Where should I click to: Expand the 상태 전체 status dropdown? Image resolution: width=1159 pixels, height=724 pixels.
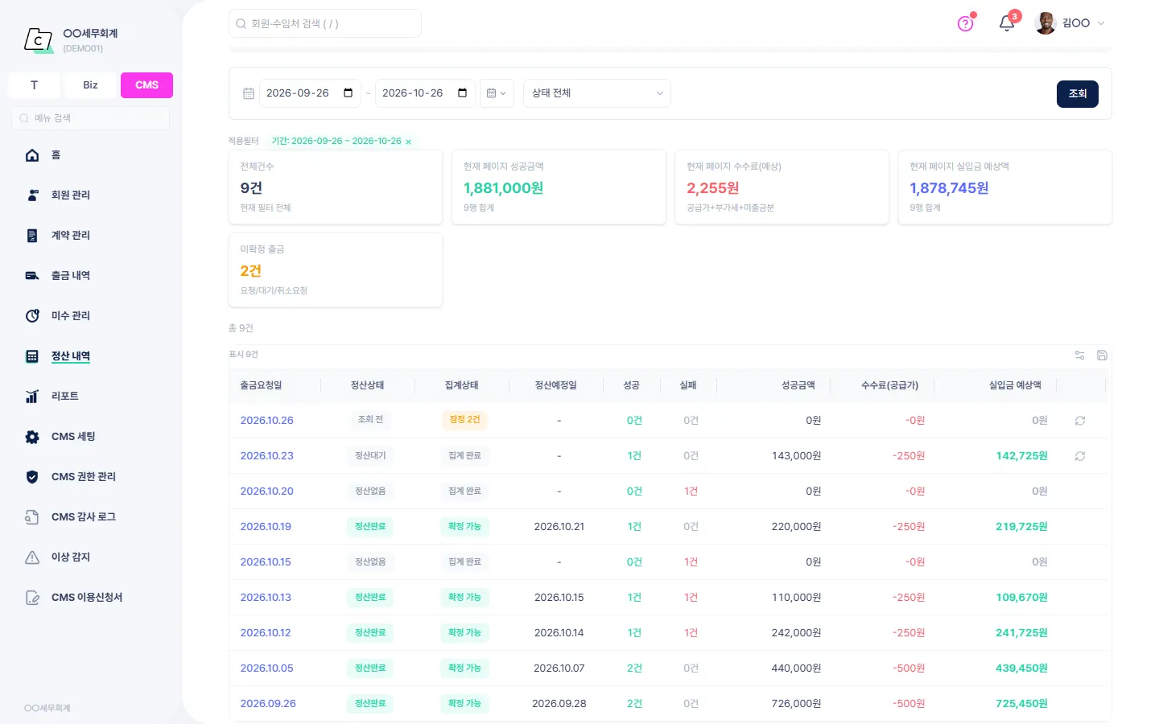click(597, 93)
